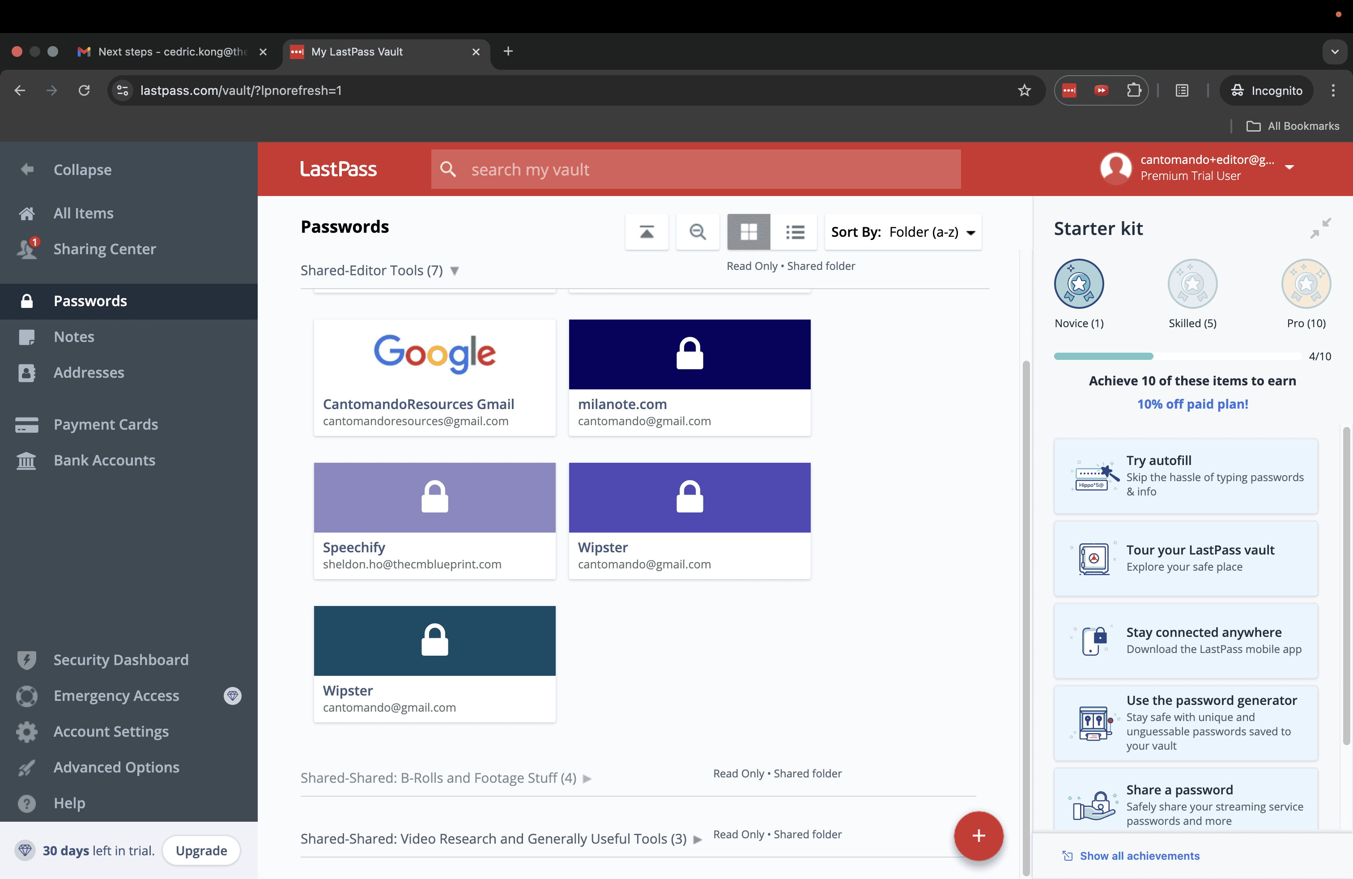This screenshot has height=879, width=1353.
Task: Minimize the Starter kit panel
Action: pyautogui.click(x=1321, y=229)
